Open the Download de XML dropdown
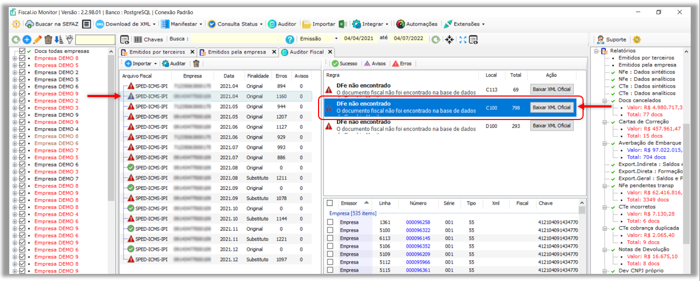The height and width of the screenshot is (281, 700). click(x=155, y=24)
